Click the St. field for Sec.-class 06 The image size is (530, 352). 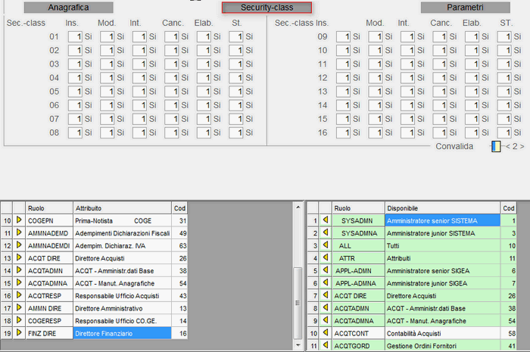pos(236,105)
